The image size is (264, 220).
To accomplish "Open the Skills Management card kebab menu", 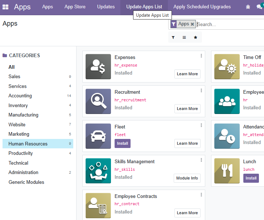I will click(201, 160).
